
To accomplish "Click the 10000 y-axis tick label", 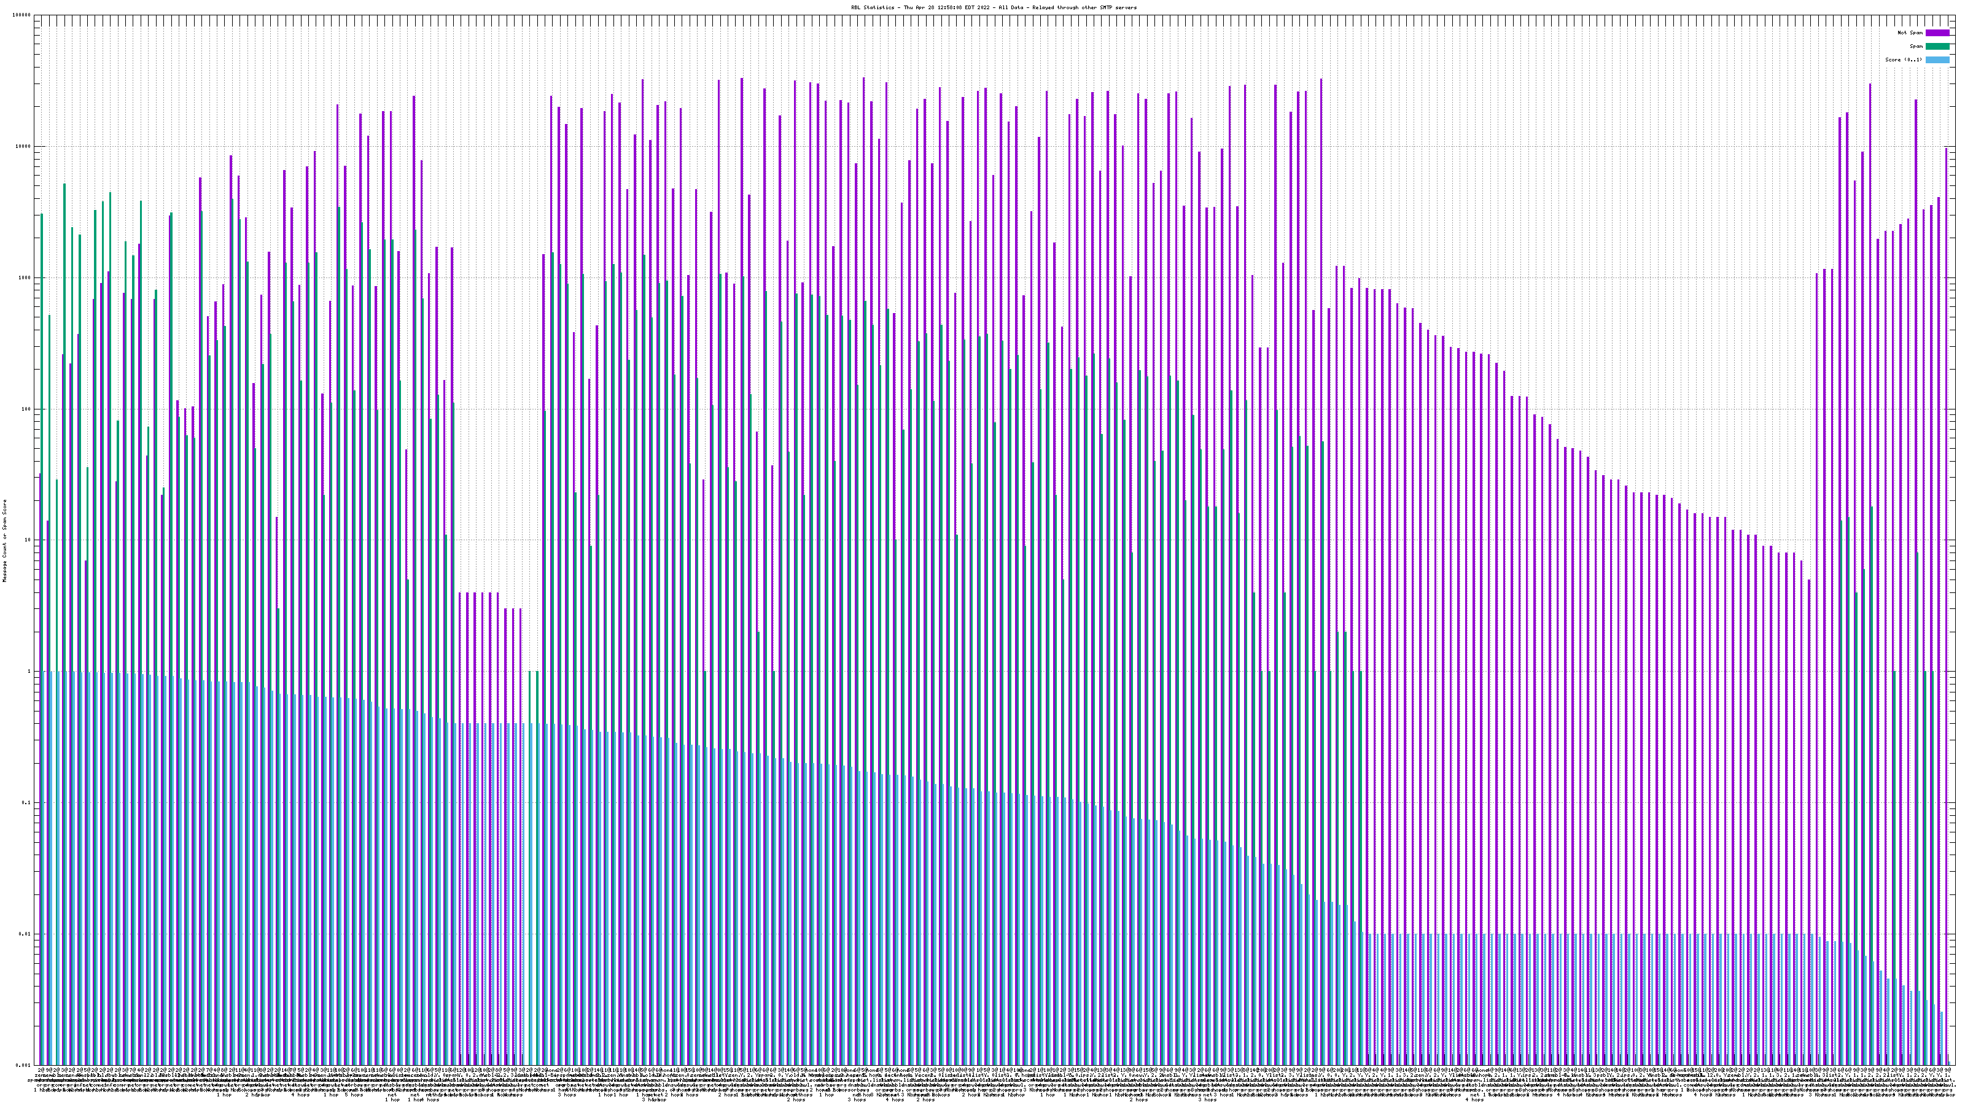I will pyautogui.click(x=24, y=147).
